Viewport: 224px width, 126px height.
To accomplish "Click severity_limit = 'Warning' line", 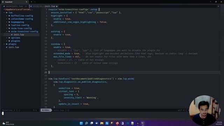I will [81, 98].
